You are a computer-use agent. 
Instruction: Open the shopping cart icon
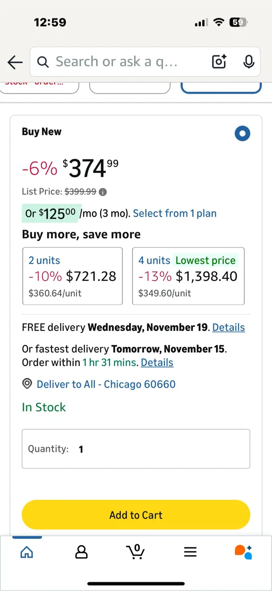click(136, 552)
